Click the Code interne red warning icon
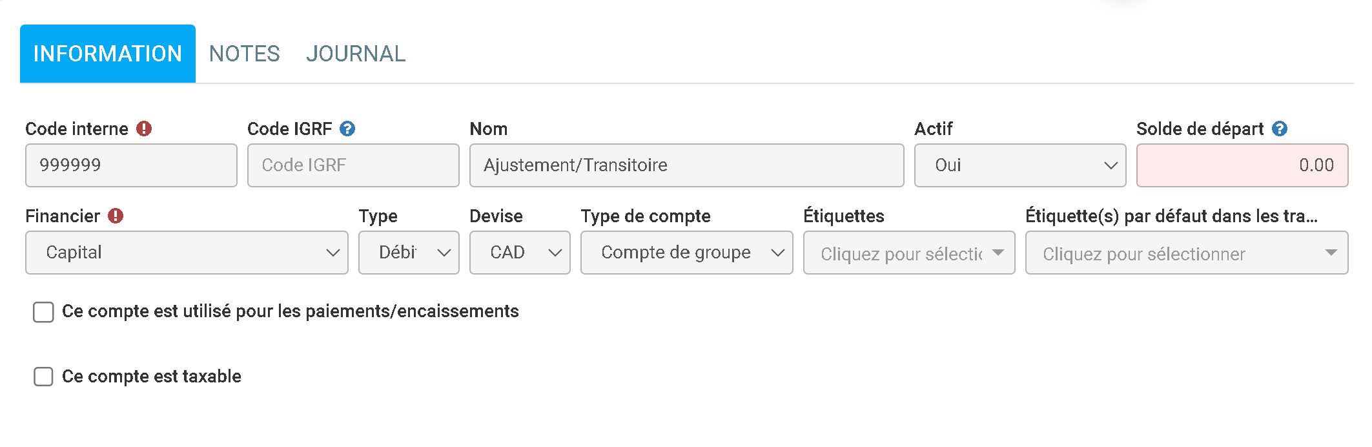The width and height of the screenshot is (1372, 447). tap(144, 129)
